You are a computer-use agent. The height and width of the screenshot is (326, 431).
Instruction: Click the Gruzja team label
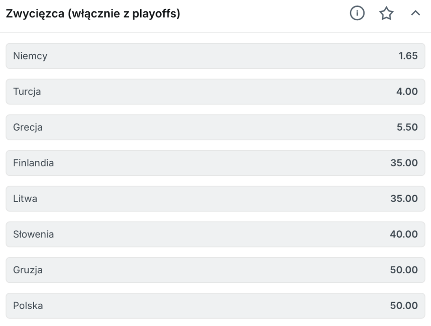pos(28,270)
